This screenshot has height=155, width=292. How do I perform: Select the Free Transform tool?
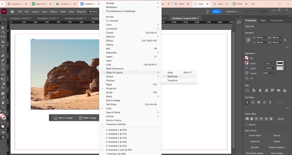click(x=3, y=79)
